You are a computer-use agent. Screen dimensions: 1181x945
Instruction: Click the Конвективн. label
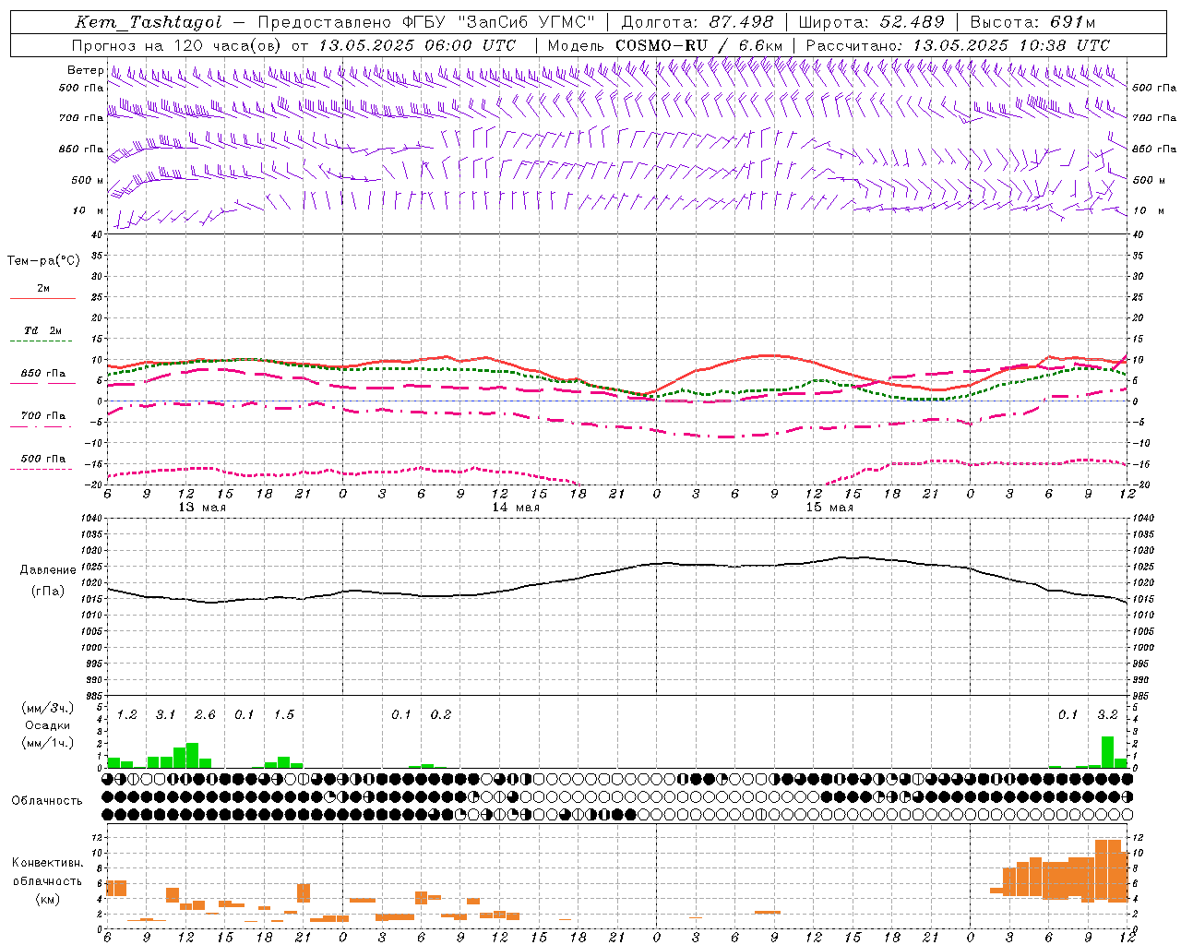point(48,863)
